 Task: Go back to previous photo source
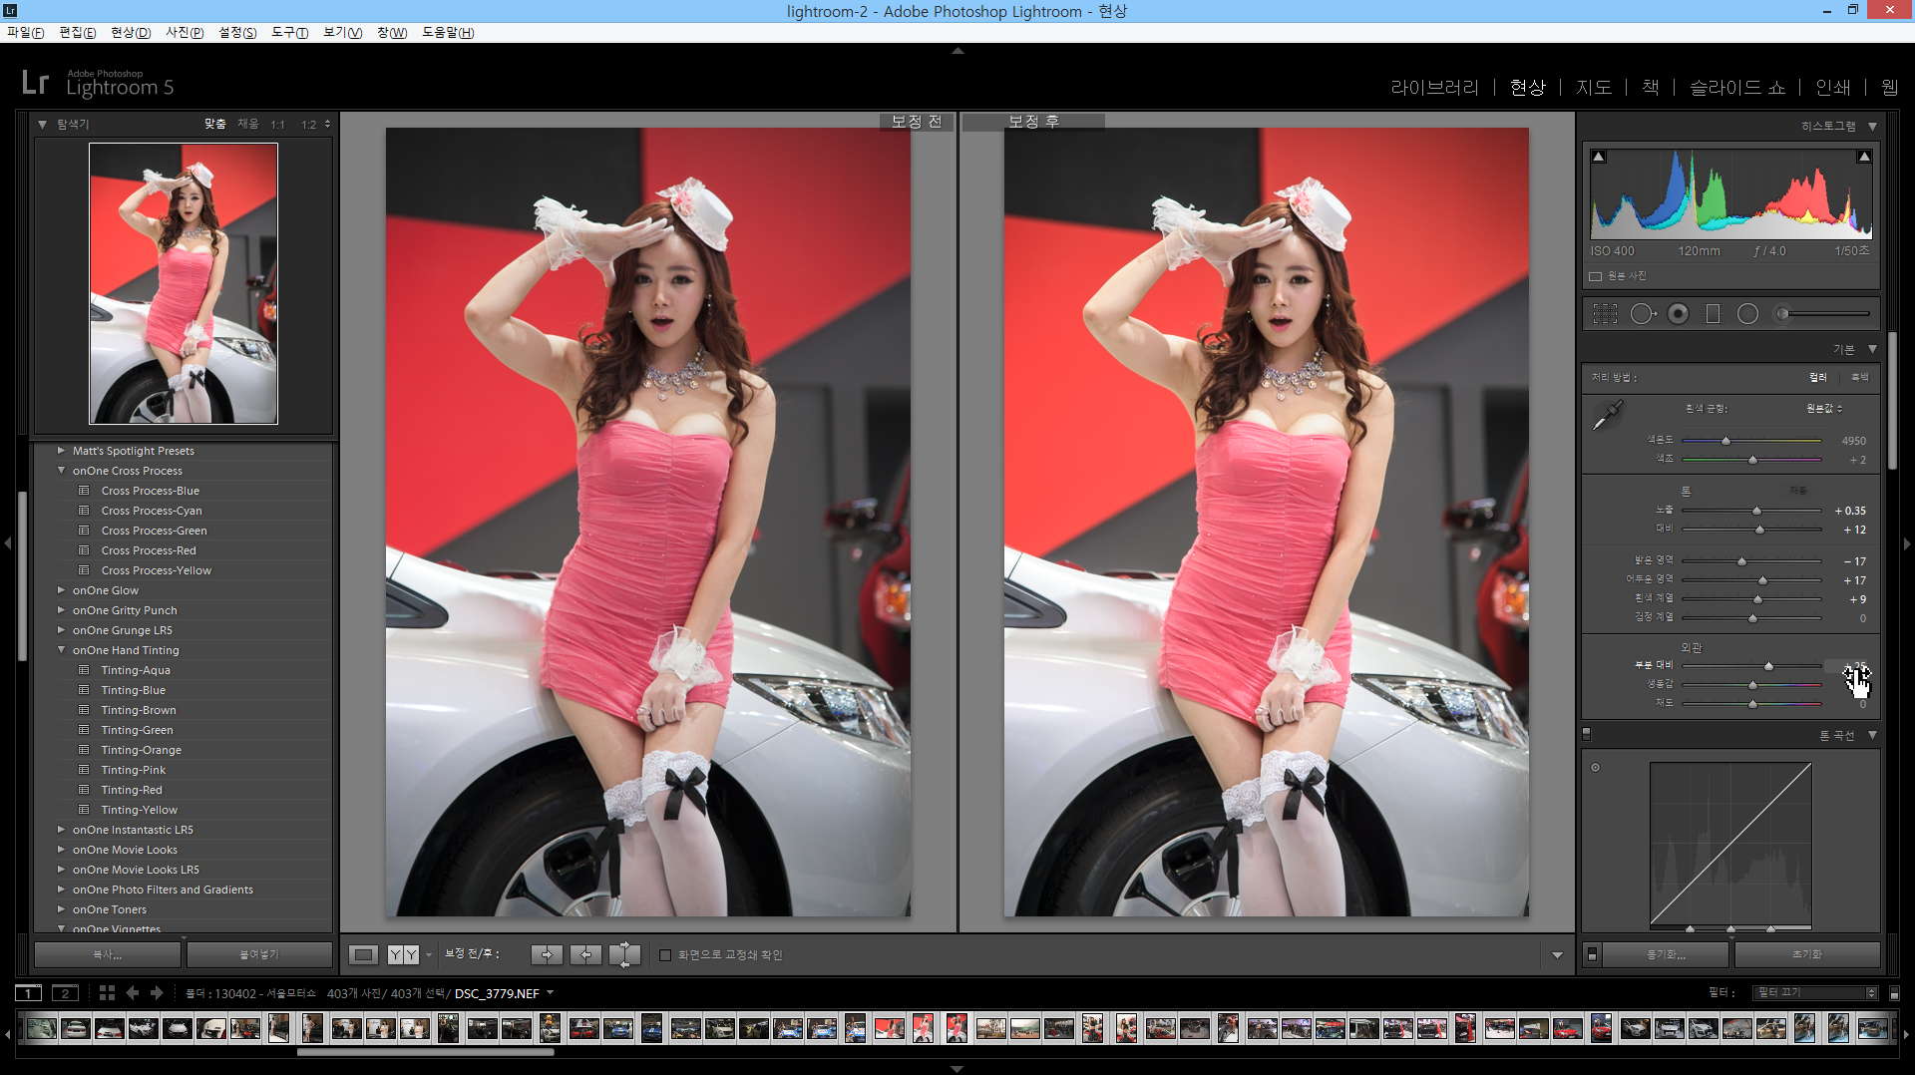click(x=132, y=993)
